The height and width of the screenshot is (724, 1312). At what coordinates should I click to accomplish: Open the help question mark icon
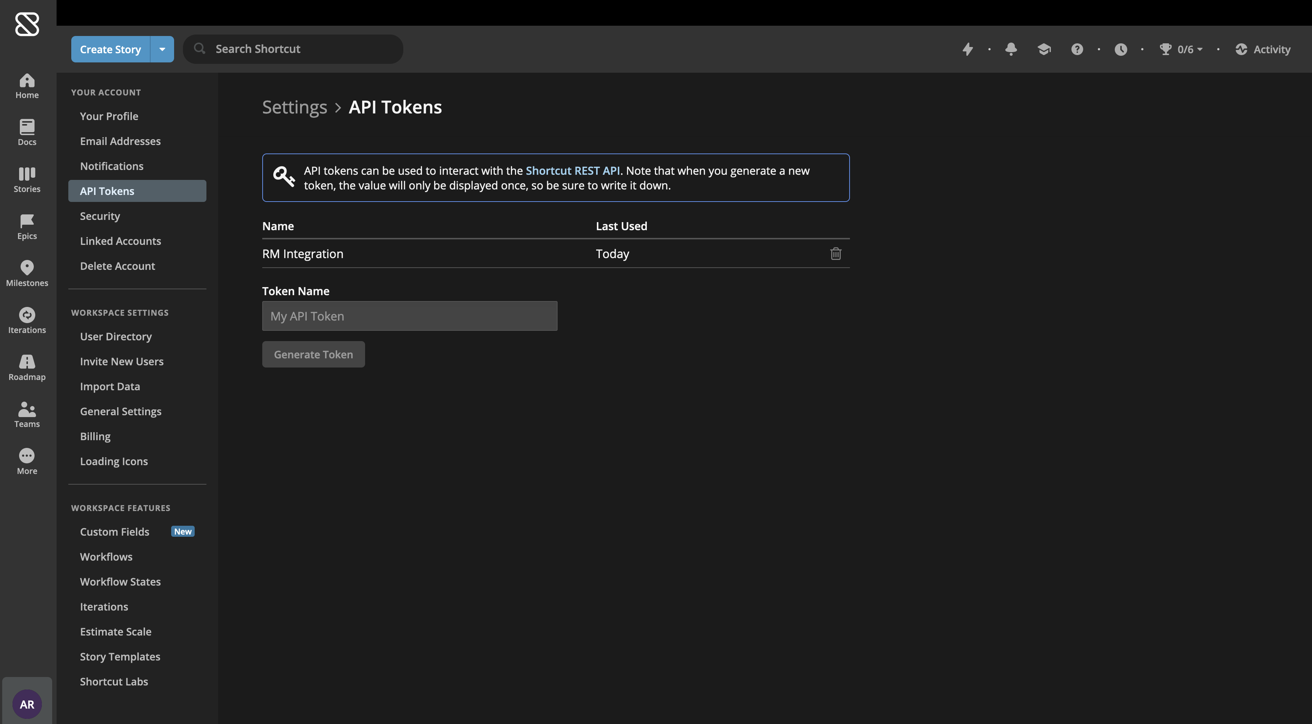pyautogui.click(x=1077, y=50)
